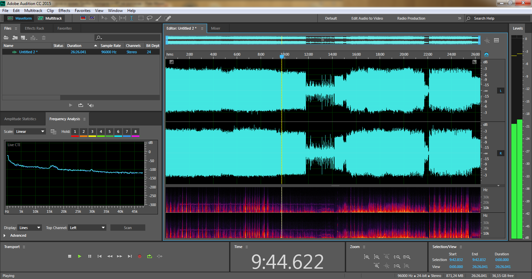
Task: Select the Spot Healing Brush tool
Action: pos(168,18)
